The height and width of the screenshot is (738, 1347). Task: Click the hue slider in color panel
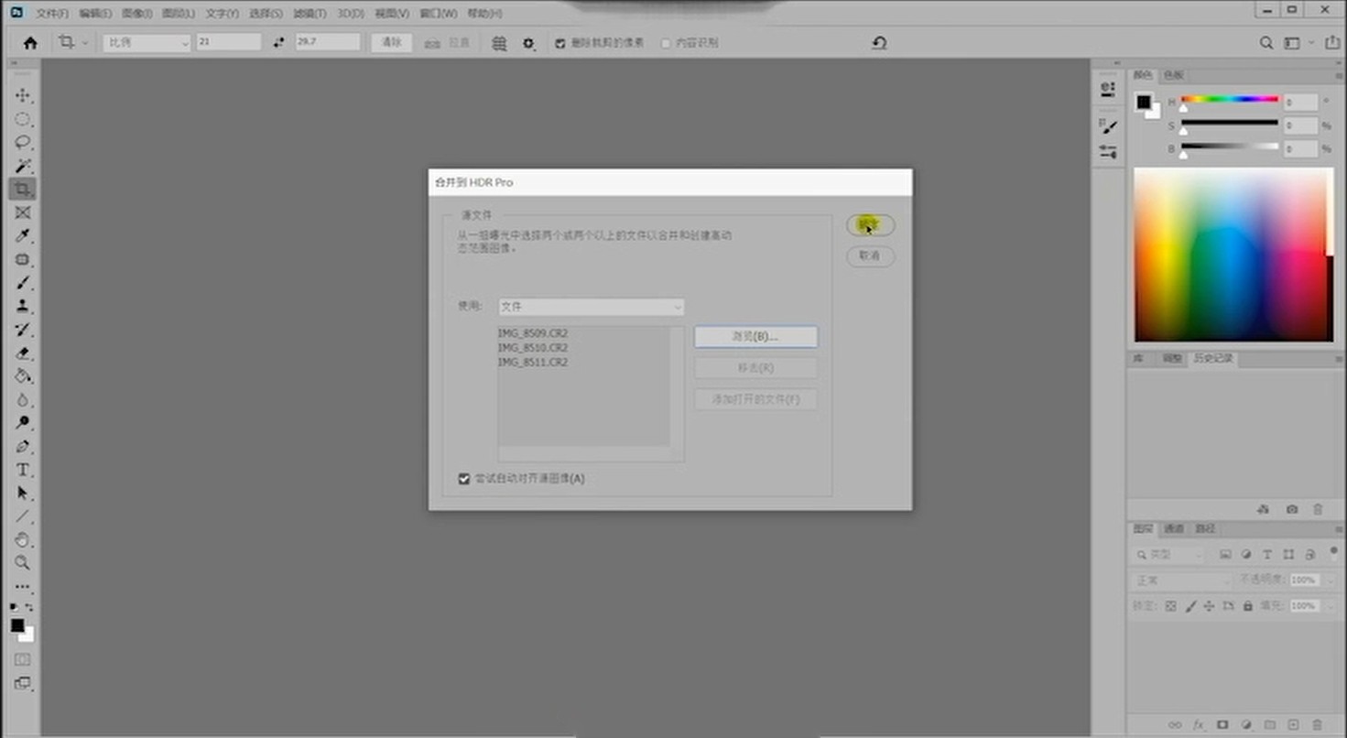coord(1229,99)
